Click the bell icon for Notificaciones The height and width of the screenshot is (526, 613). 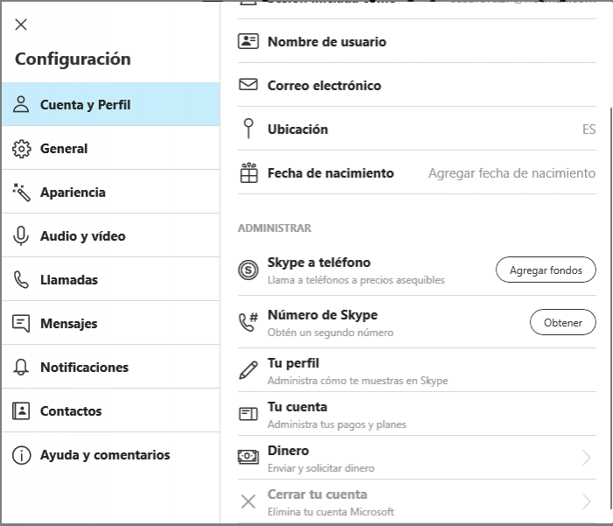(x=21, y=368)
